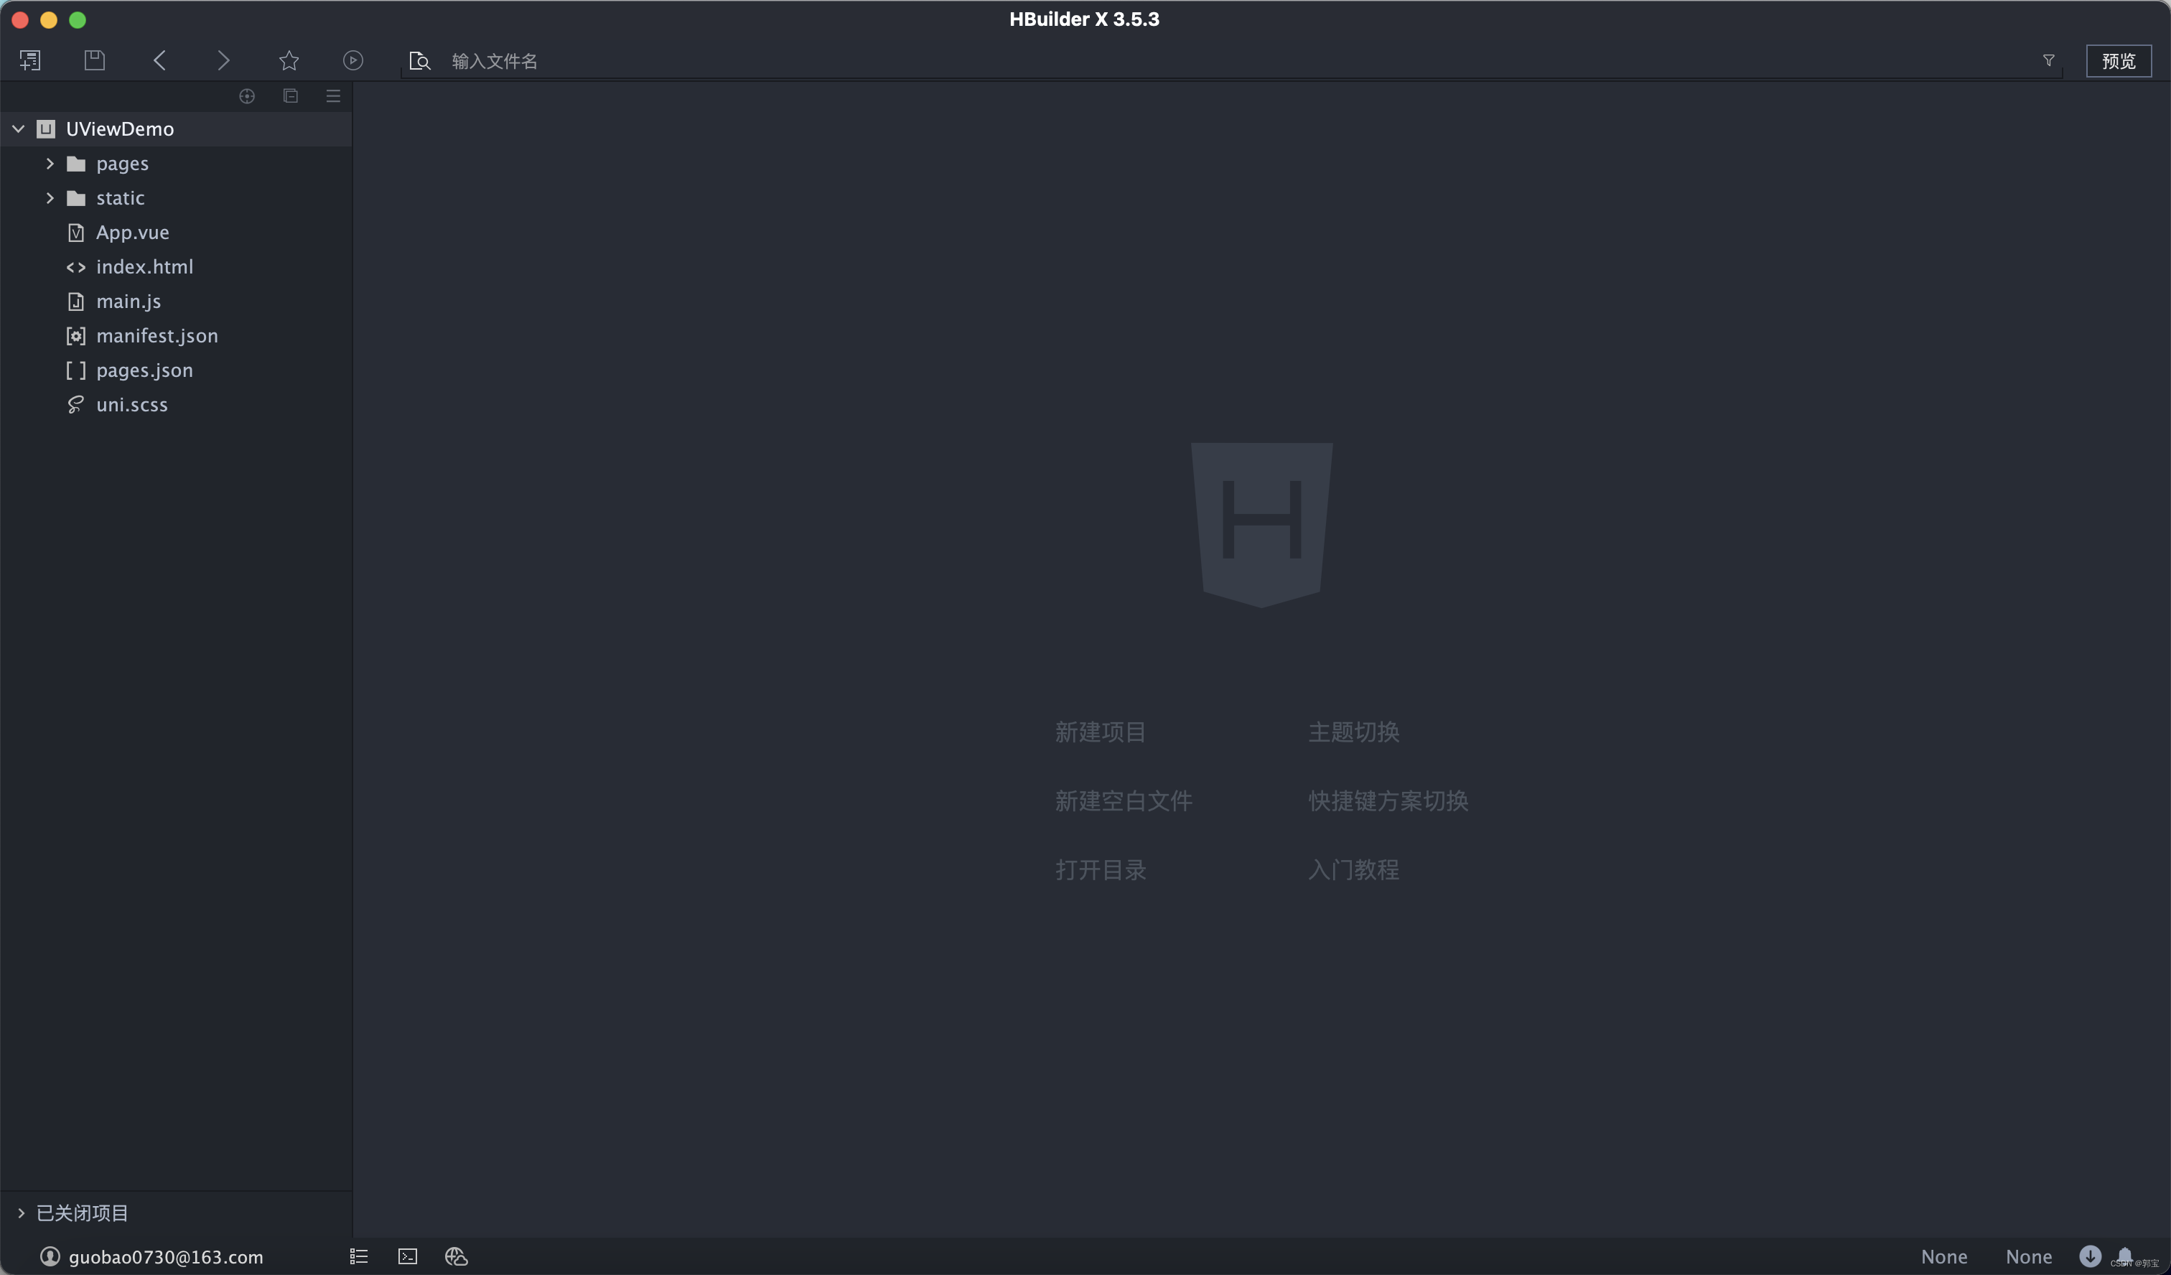Open the terminal console icon in status bar
This screenshot has height=1275, width=2171.
pyautogui.click(x=406, y=1256)
